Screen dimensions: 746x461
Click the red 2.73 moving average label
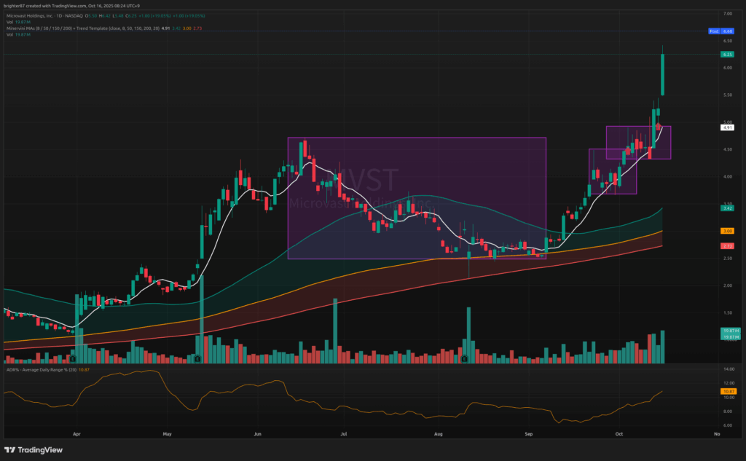[726, 247]
